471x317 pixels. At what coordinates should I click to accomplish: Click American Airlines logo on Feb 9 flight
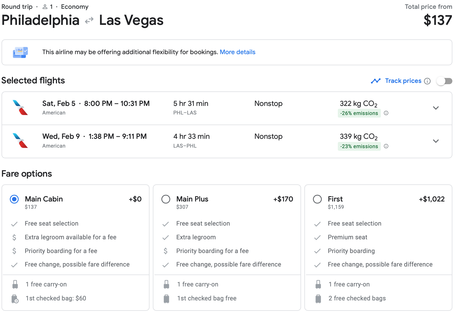[20, 141]
